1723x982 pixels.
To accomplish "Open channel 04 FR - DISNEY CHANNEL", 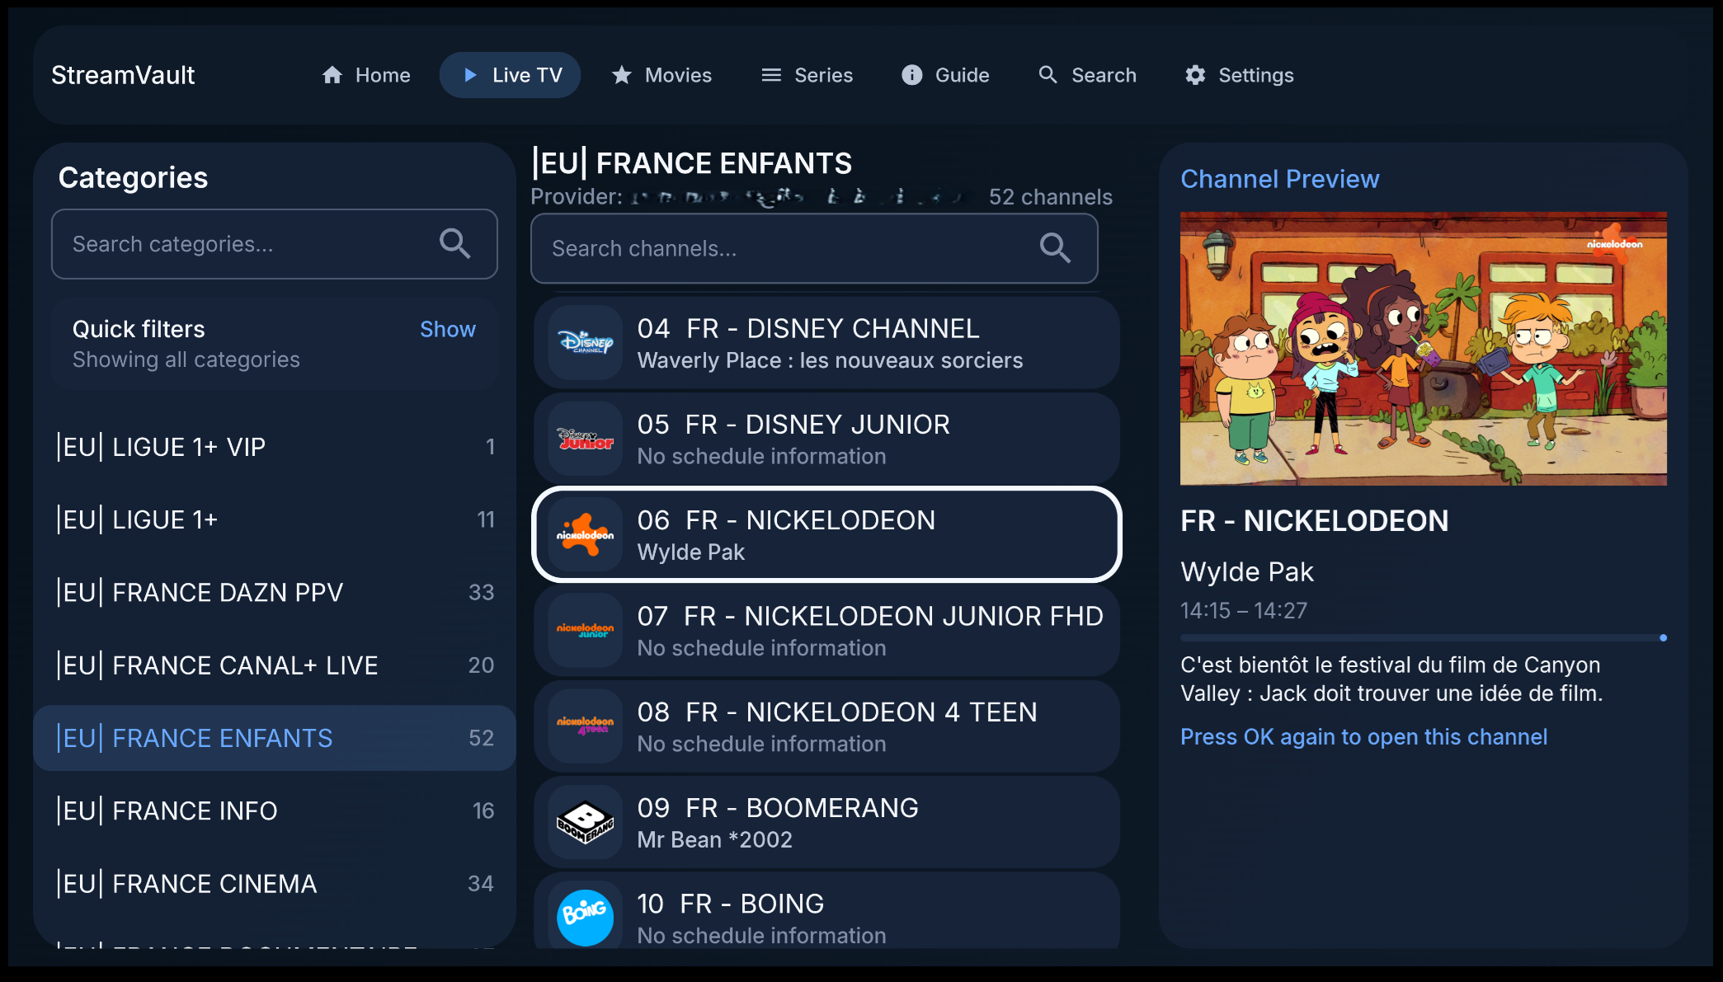I will pyautogui.click(x=826, y=342).
